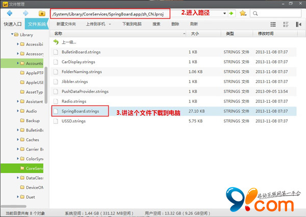Click the 刷新 refresh button
306x217 pixels.
193,24
